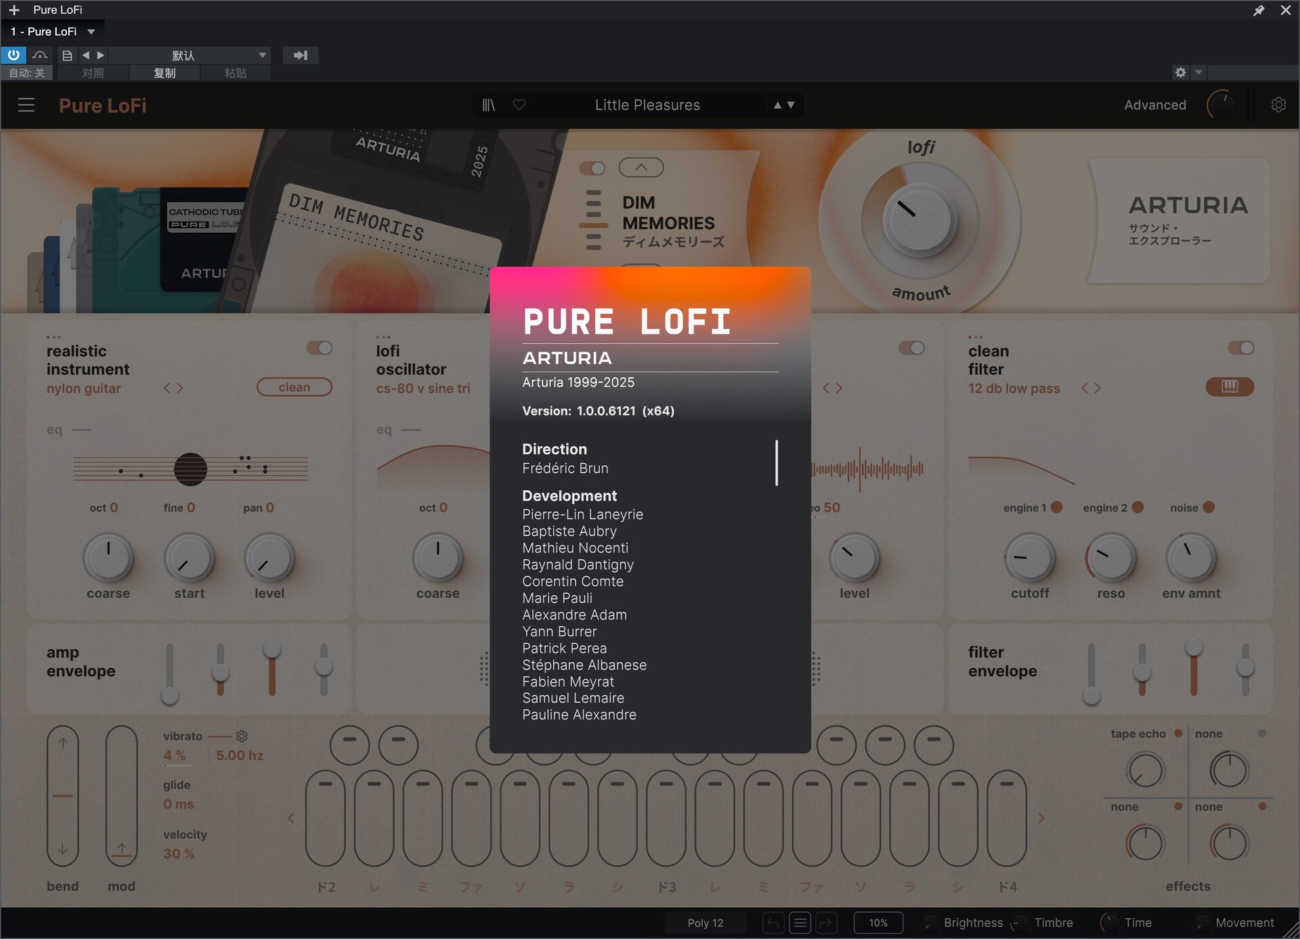
Task: Click the host 对照 compare button
Action: (93, 72)
